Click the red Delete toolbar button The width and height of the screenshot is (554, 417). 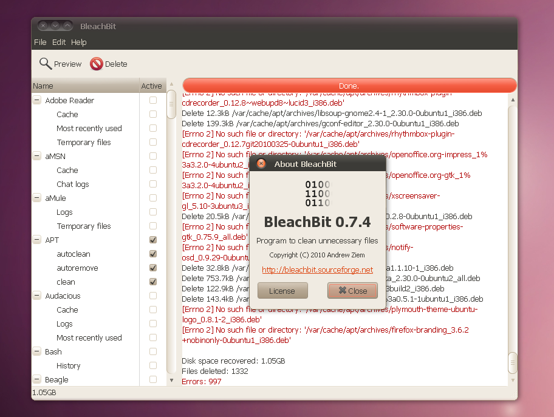[x=109, y=64]
